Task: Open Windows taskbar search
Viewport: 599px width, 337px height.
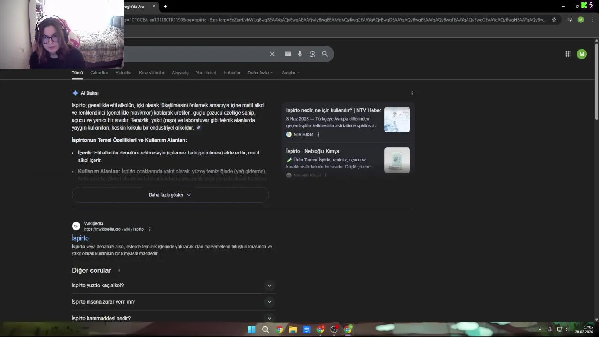Action: coord(265,330)
